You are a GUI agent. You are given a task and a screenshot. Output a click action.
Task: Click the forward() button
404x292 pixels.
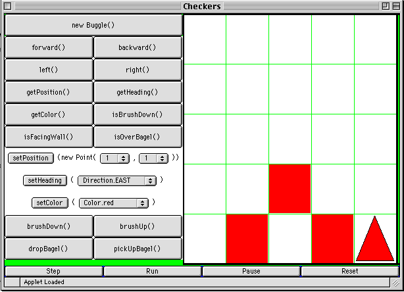(x=49, y=48)
